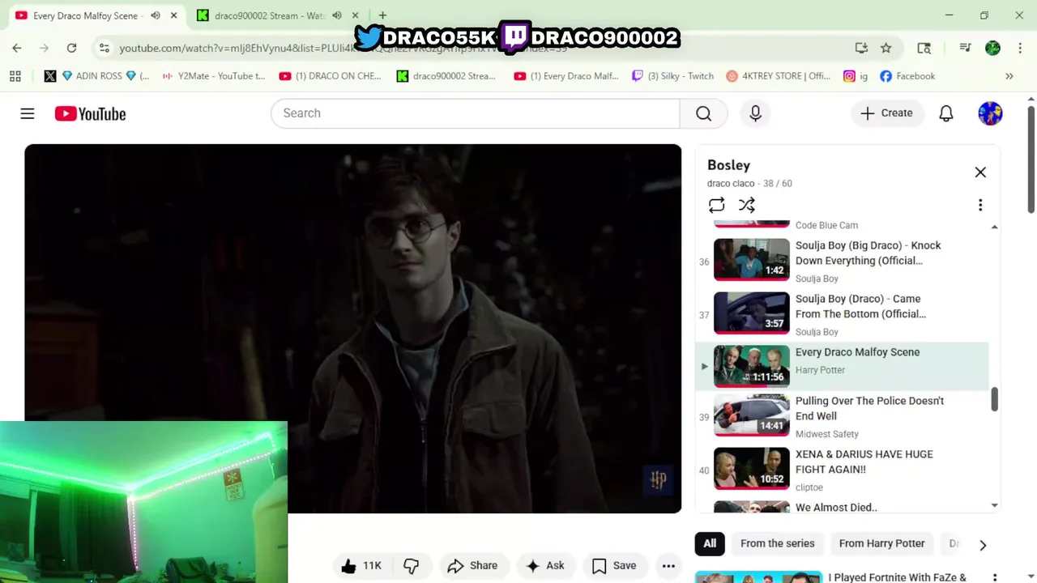Save video to a playlist
The image size is (1037, 583).
(613, 566)
